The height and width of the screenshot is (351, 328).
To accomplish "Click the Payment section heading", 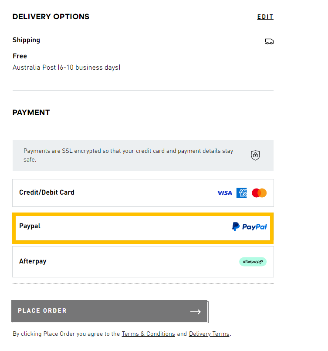I will [31, 112].
